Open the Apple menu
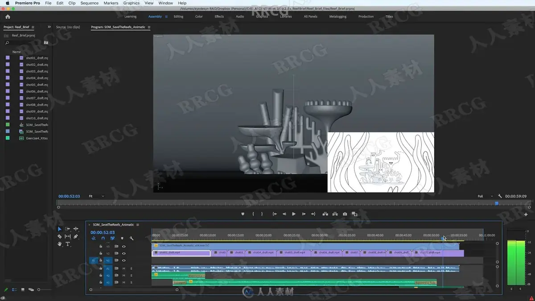Viewport: 535px width, 301px height. click(x=7, y=3)
